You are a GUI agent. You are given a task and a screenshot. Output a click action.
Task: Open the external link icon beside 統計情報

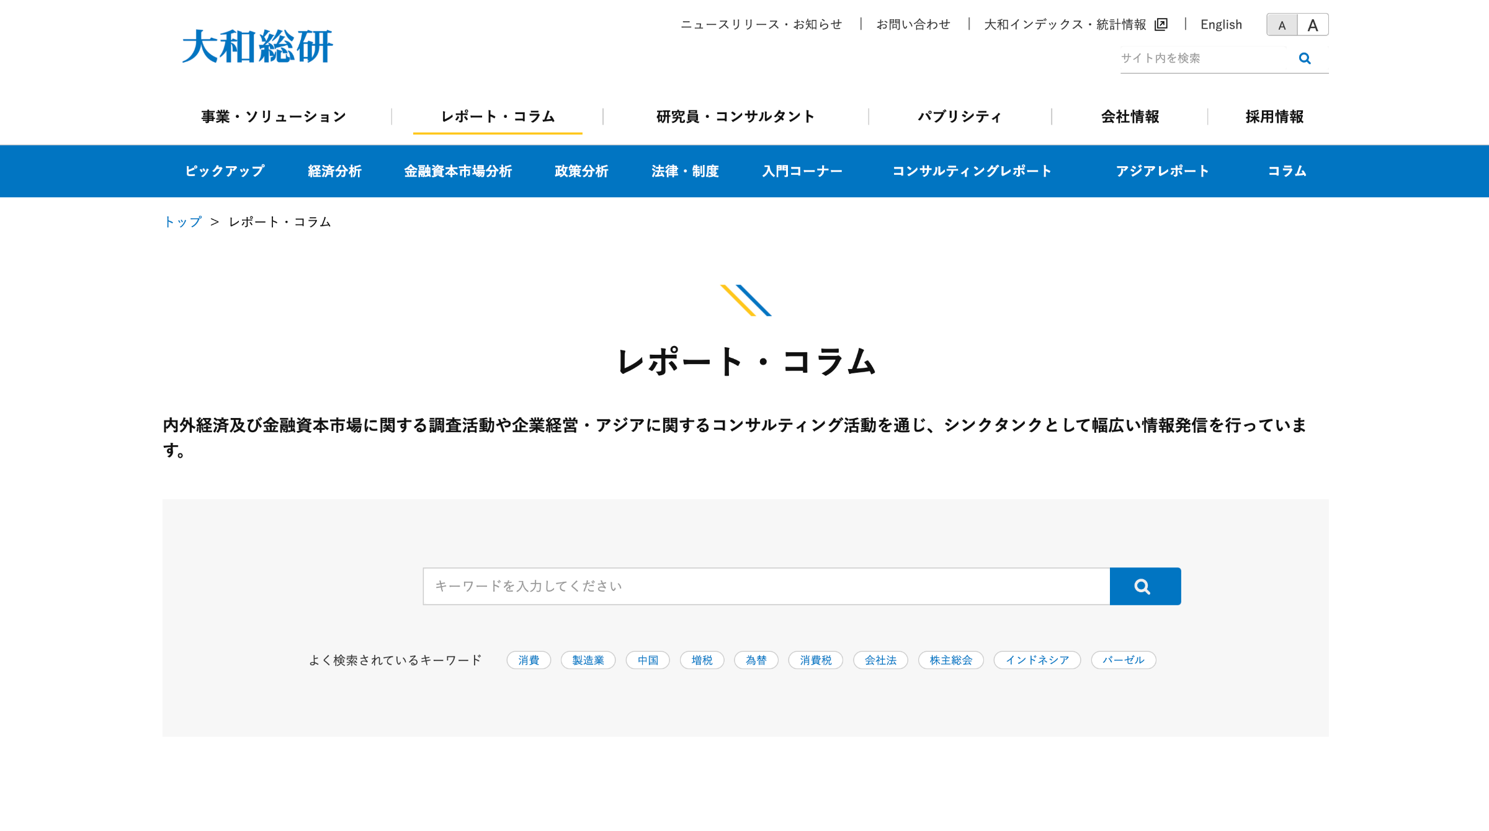click(1161, 24)
